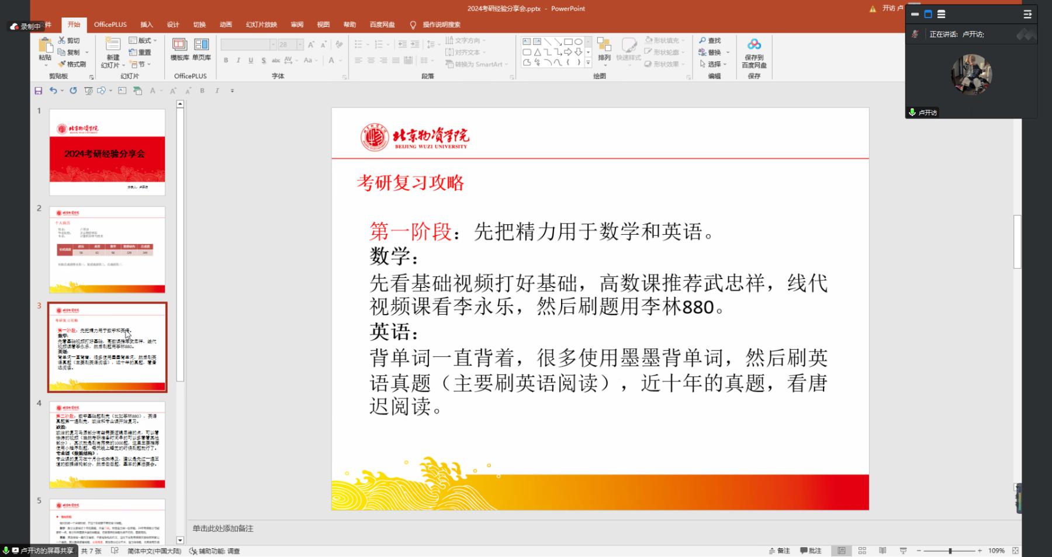
Task: Expand the 版式 layout dropdown
Action: pyautogui.click(x=143, y=40)
